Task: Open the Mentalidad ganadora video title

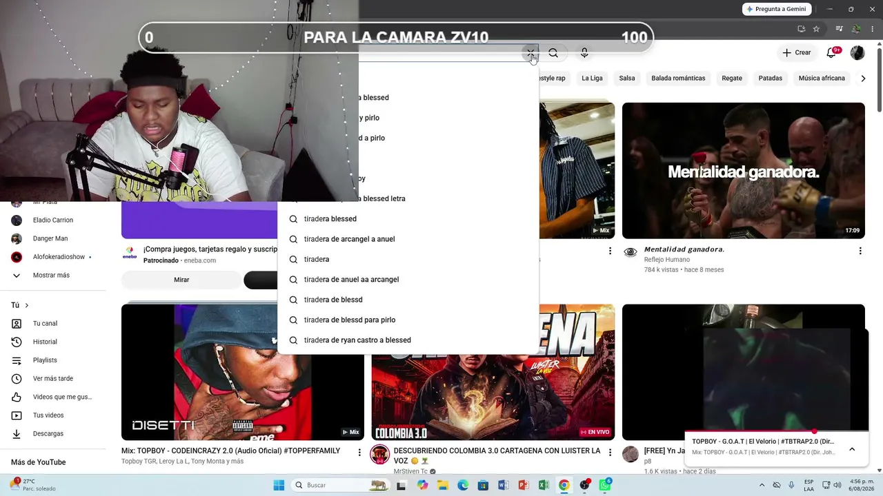Action: (x=684, y=249)
